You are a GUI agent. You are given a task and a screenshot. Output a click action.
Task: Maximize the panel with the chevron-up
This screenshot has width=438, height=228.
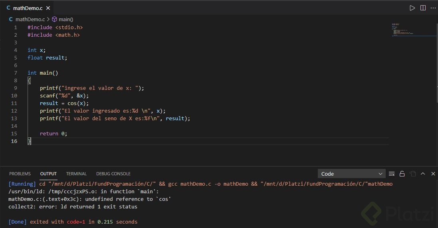(x=423, y=174)
